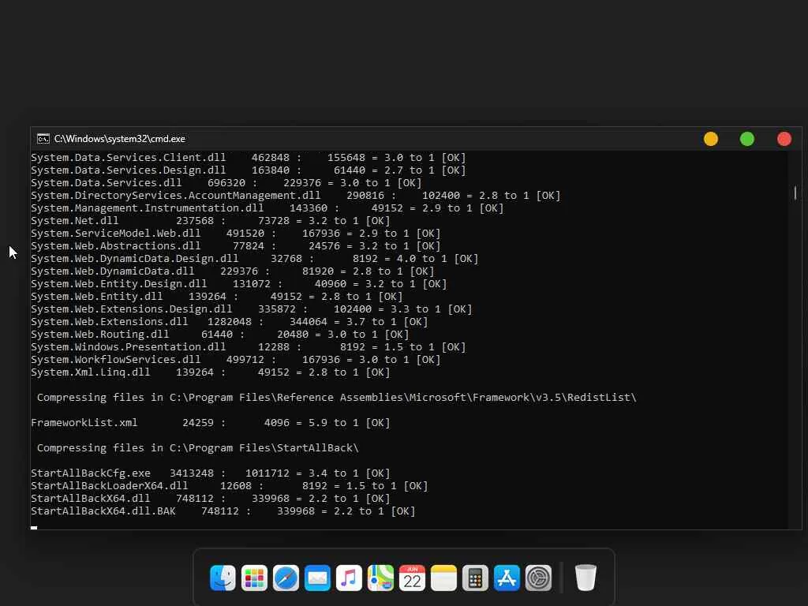The width and height of the screenshot is (808, 606).
Task: Open the yellow Notes icon
Action: [443, 578]
